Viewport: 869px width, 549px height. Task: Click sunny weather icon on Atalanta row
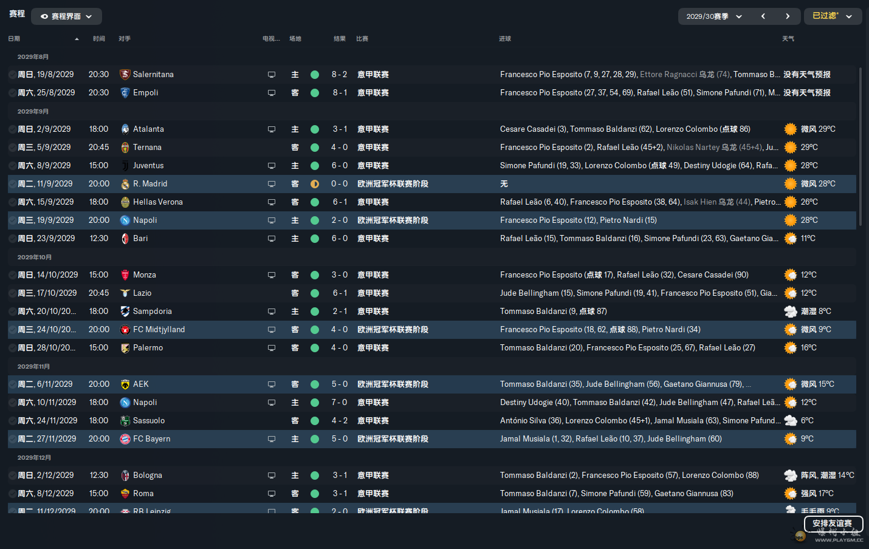click(x=791, y=129)
